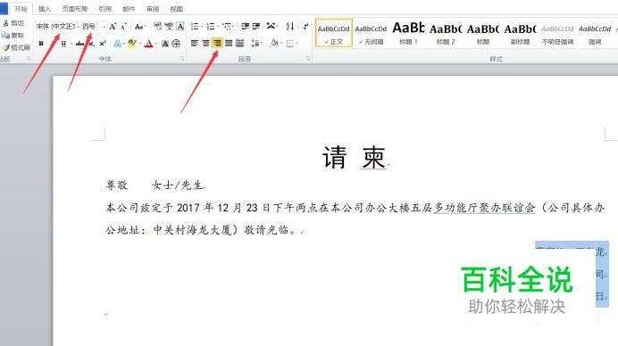
Task: Toggle Underline formatting
Action: coord(63,44)
